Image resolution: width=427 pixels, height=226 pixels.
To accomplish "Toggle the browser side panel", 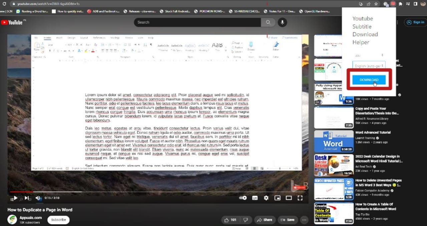I will click(x=415, y=4).
